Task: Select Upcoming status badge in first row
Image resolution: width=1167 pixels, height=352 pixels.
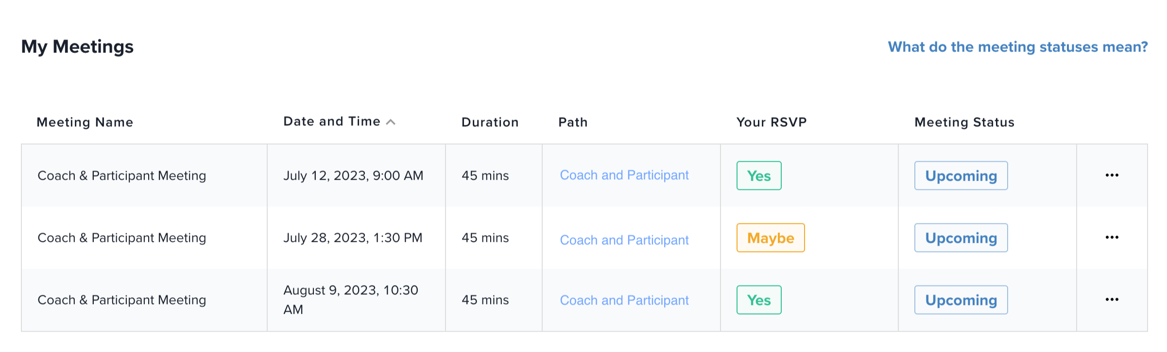Action: pos(961,176)
